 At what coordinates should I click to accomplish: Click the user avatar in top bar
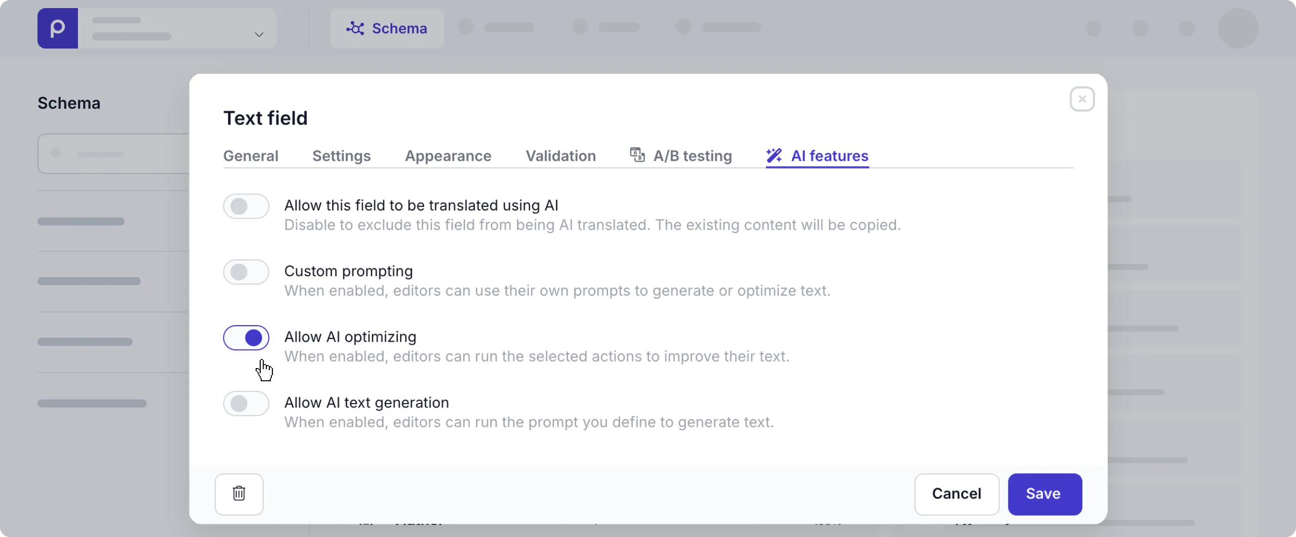(x=1238, y=28)
